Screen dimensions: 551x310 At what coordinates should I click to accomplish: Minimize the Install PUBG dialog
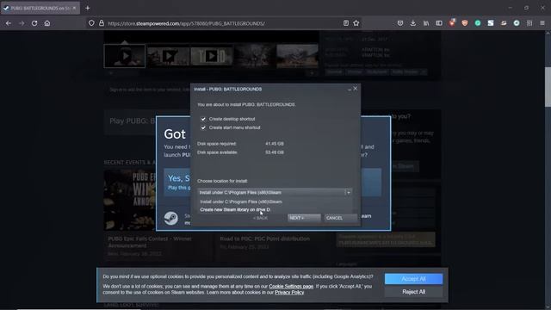(x=350, y=90)
